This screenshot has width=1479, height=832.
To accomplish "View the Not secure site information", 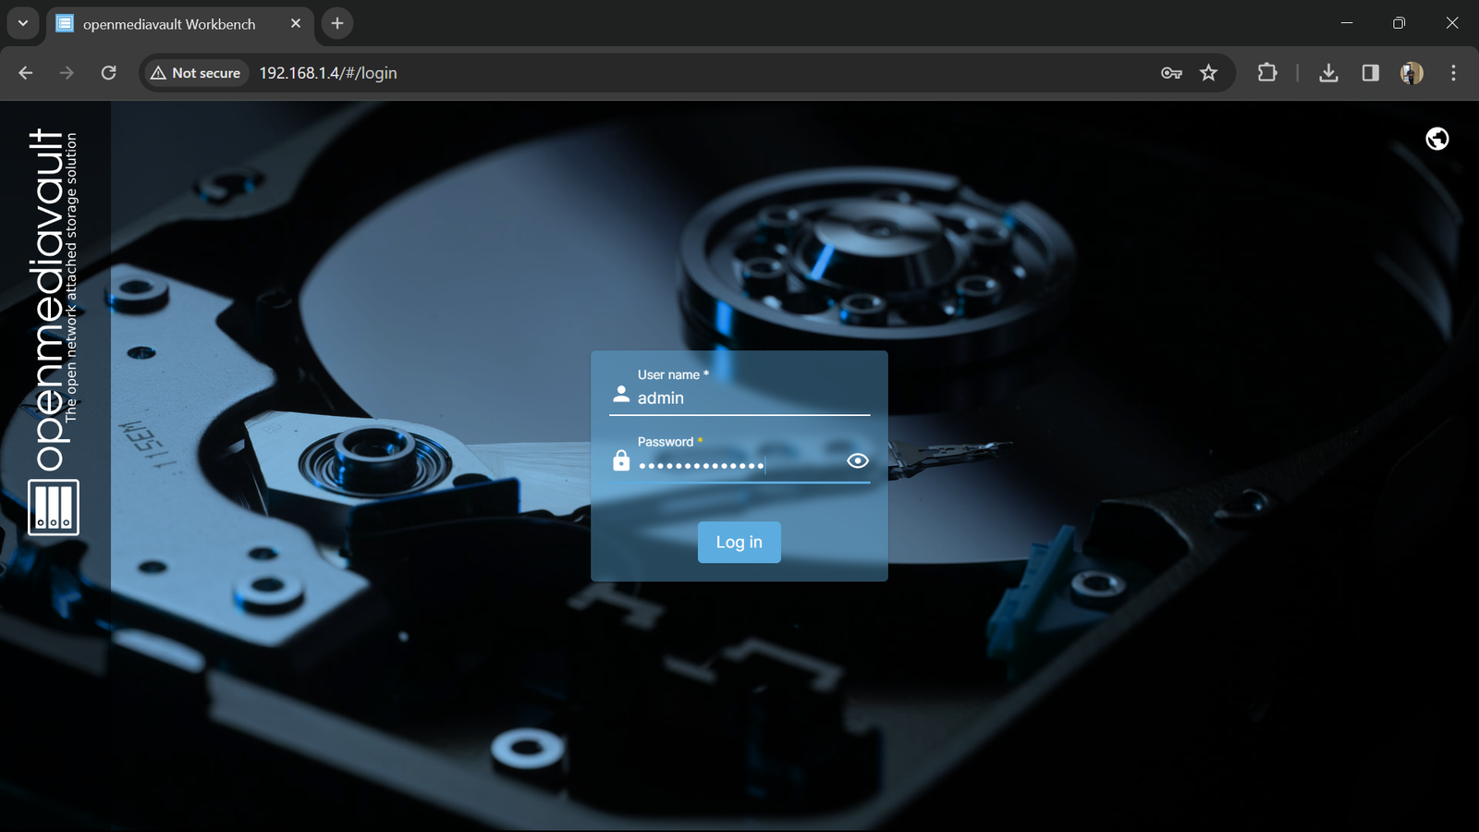I will tap(196, 73).
